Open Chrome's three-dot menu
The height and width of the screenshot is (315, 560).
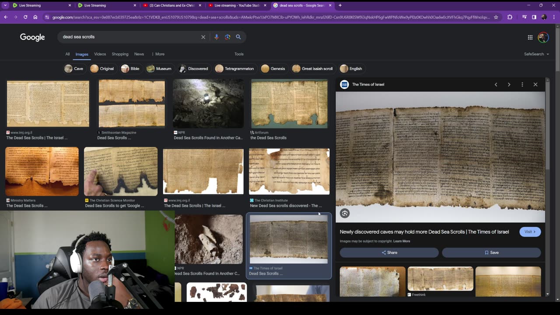(553, 17)
